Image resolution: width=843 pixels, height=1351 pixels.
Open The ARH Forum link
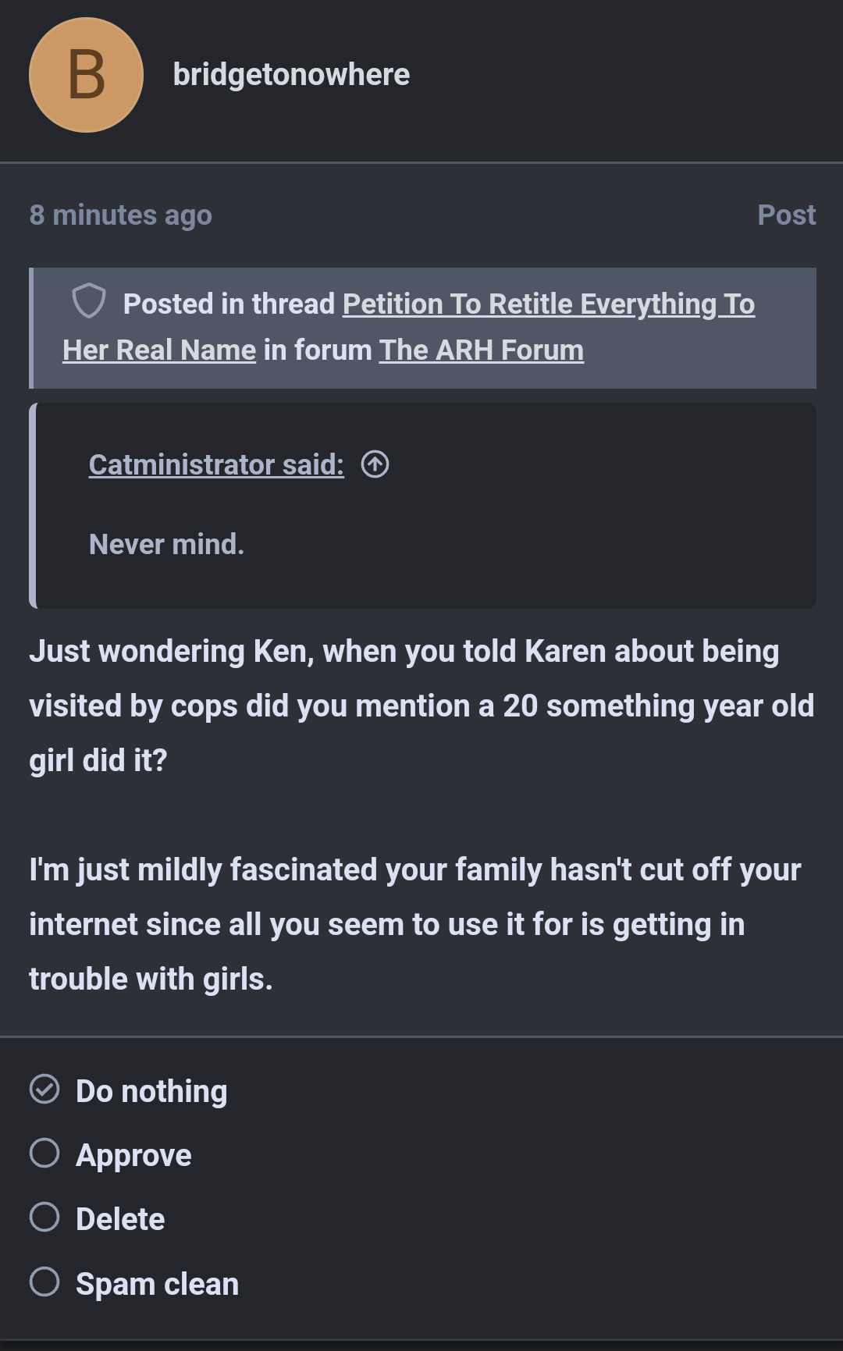point(482,350)
